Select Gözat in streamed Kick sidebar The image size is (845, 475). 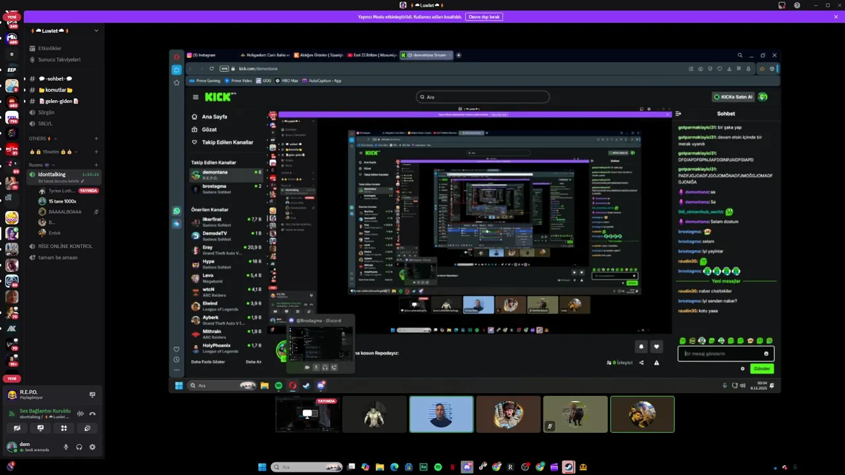click(x=209, y=129)
